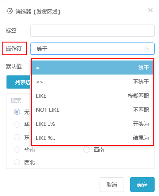Select the 华南 radio button

tap(17, 150)
